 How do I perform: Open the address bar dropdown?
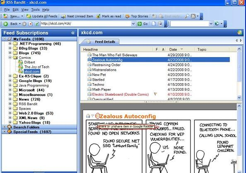[x=133, y=24]
